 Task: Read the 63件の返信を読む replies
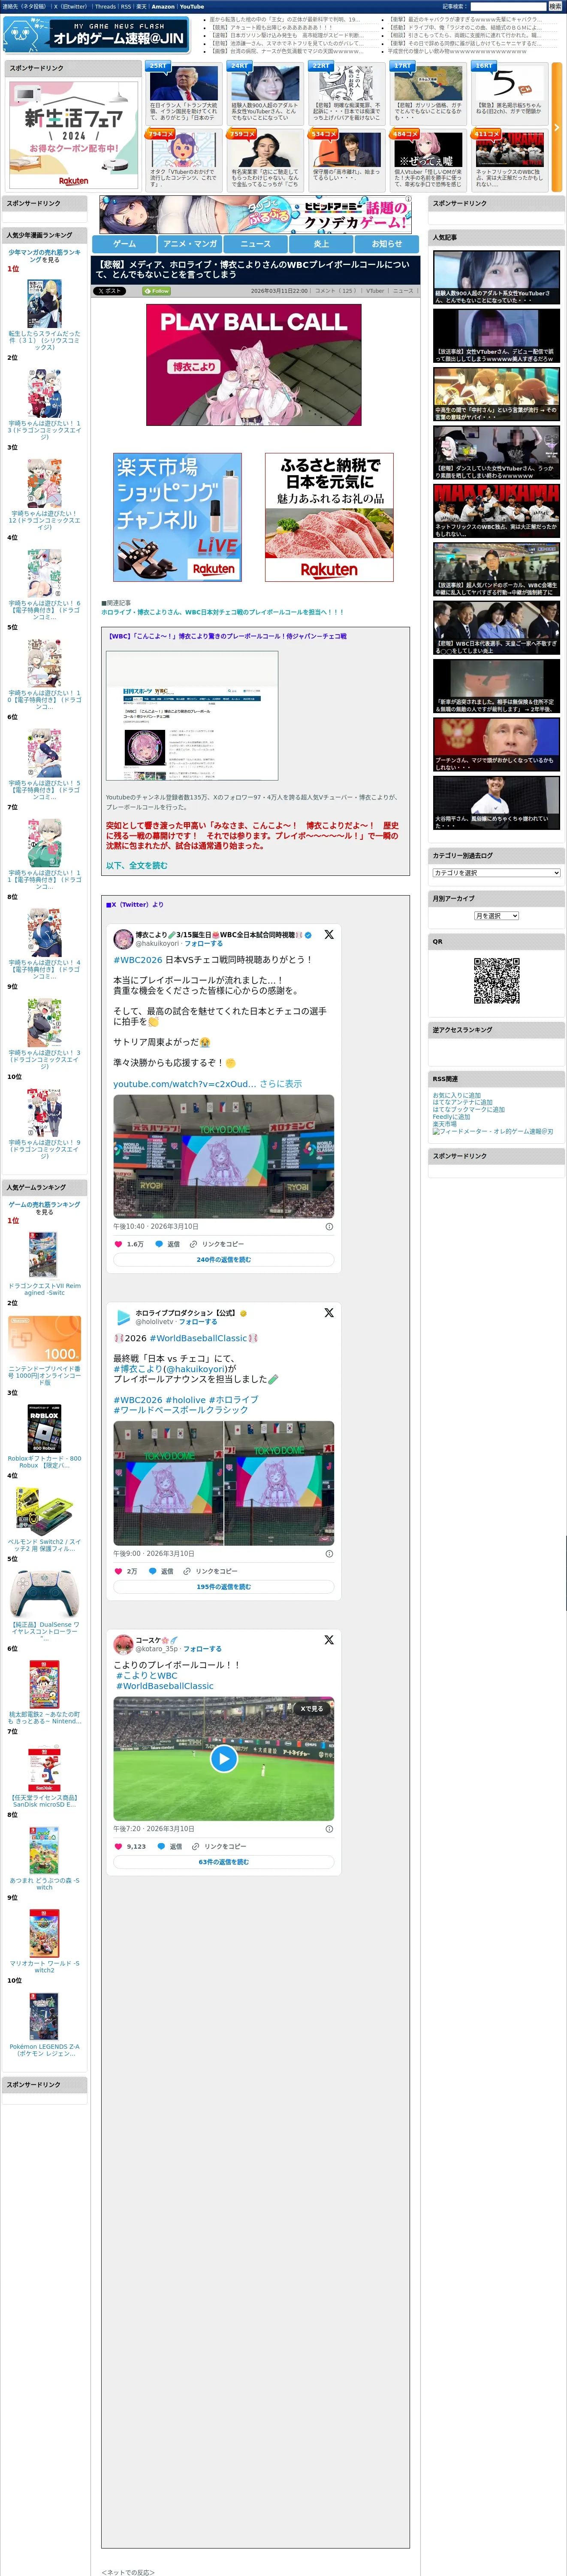(x=223, y=1862)
